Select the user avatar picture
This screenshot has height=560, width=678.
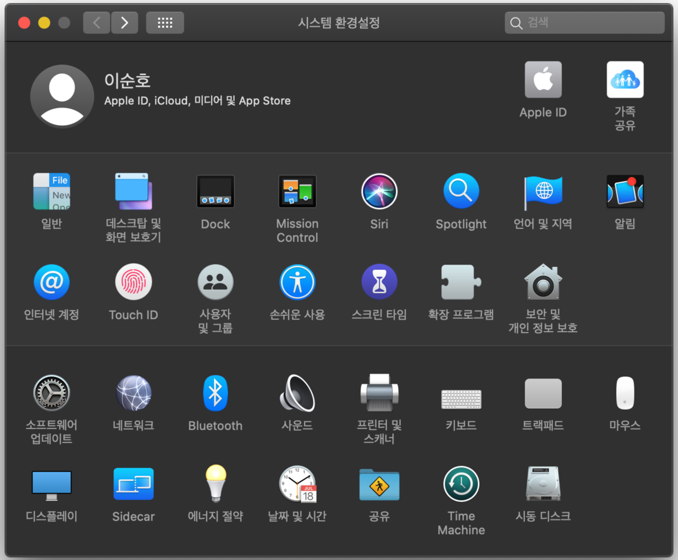(x=62, y=96)
